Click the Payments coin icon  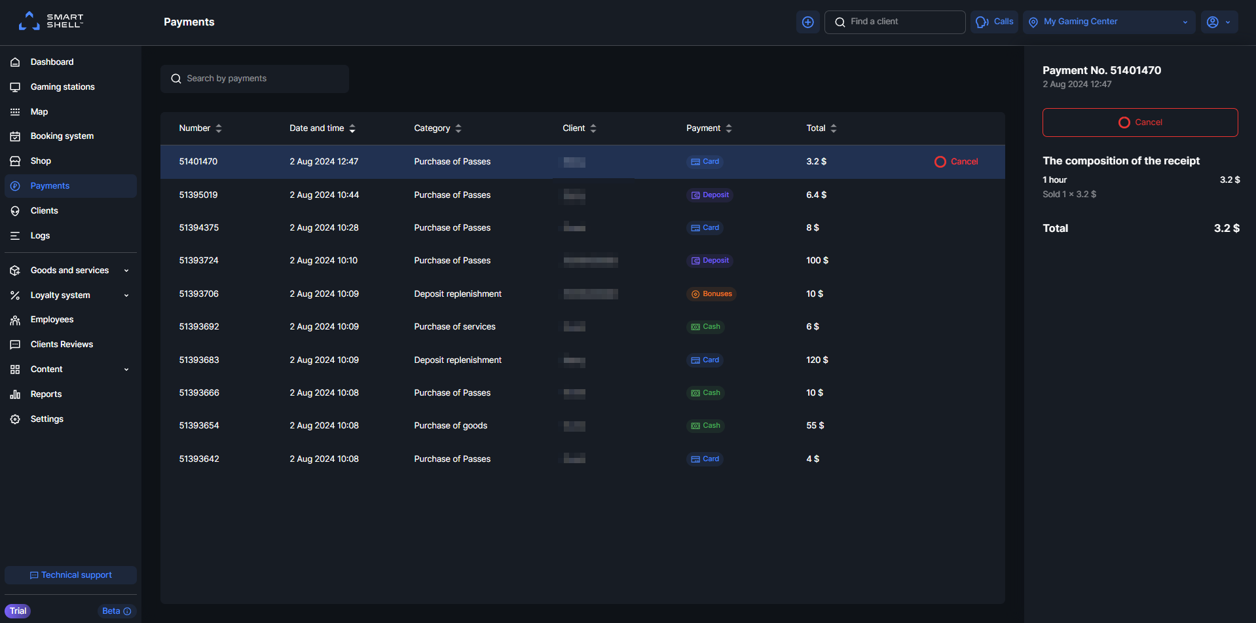pyautogui.click(x=15, y=186)
